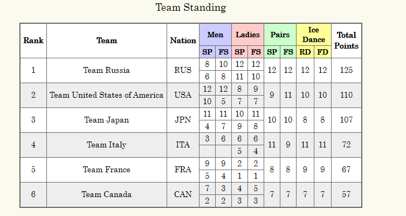The image size is (406, 216).
Task: Select the Total Points column header
Action: pyautogui.click(x=346, y=40)
